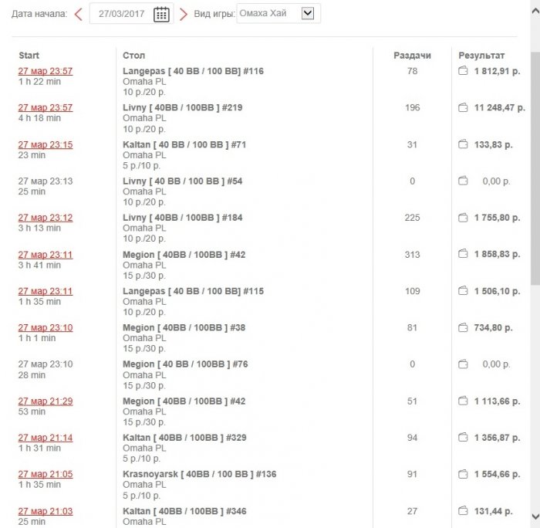Go to the previous date with left arrow

click(x=79, y=14)
